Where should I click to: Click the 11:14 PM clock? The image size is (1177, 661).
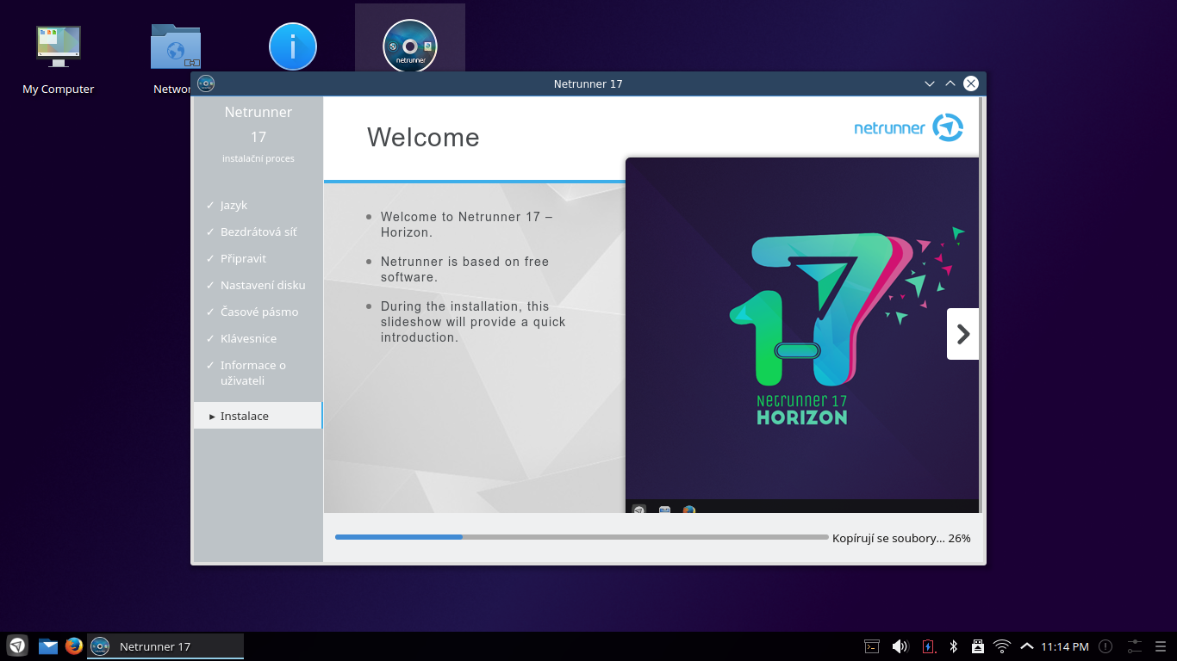pyautogui.click(x=1065, y=646)
